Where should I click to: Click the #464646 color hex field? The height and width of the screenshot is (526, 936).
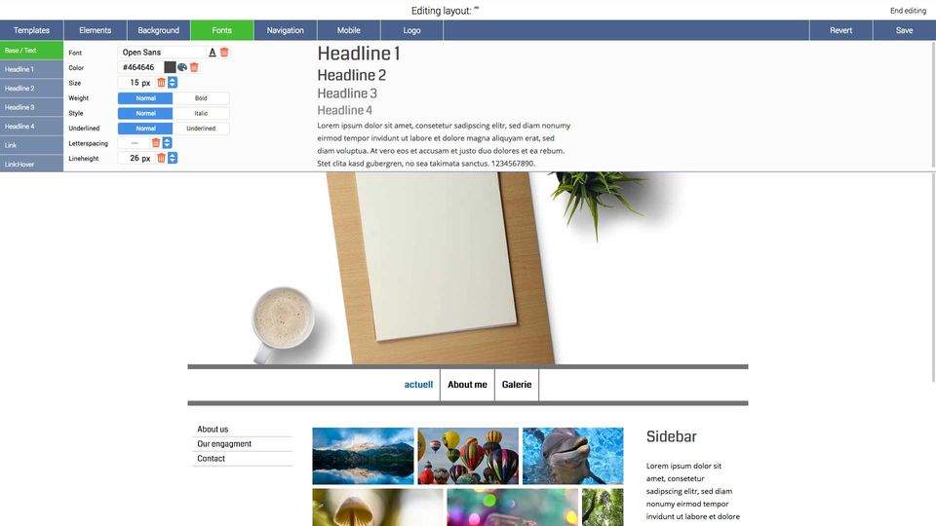(x=140, y=67)
